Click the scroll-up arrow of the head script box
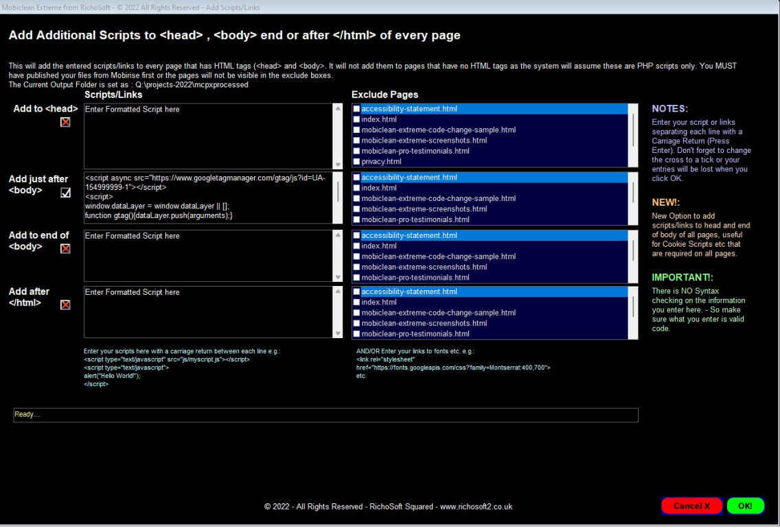Image resolution: width=780 pixels, height=528 pixels. tap(339, 108)
